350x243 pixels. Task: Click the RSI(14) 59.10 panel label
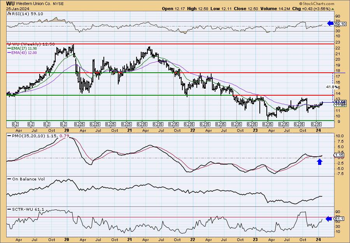(27, 14)
